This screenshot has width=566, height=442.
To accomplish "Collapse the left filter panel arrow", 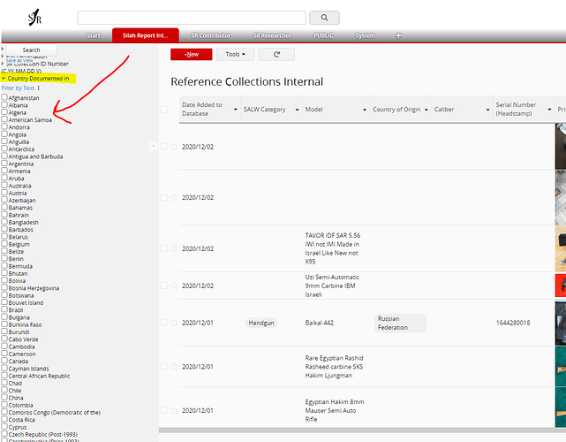I will (x=154, y=146).
